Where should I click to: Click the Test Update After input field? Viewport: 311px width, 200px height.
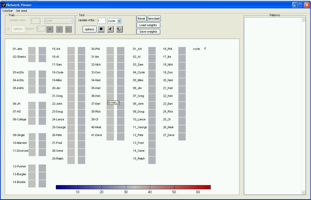(x=102, y=21)
